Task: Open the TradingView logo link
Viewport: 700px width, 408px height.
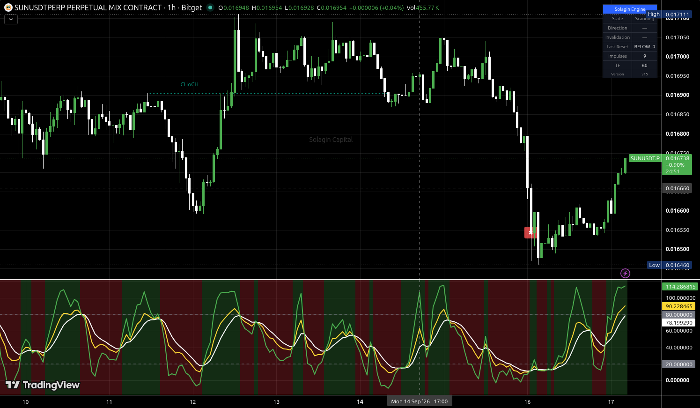Action: (x=43, y=385)
